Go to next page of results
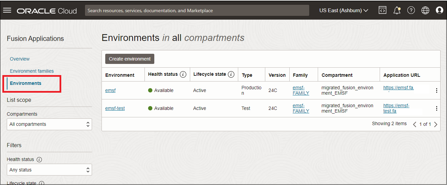 (436, 124)
